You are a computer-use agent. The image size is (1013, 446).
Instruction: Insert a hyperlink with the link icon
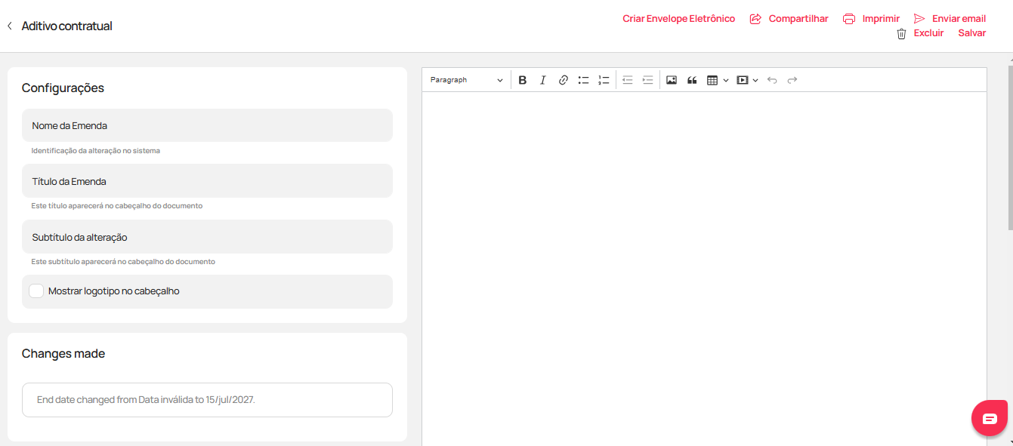click(563, 80)
